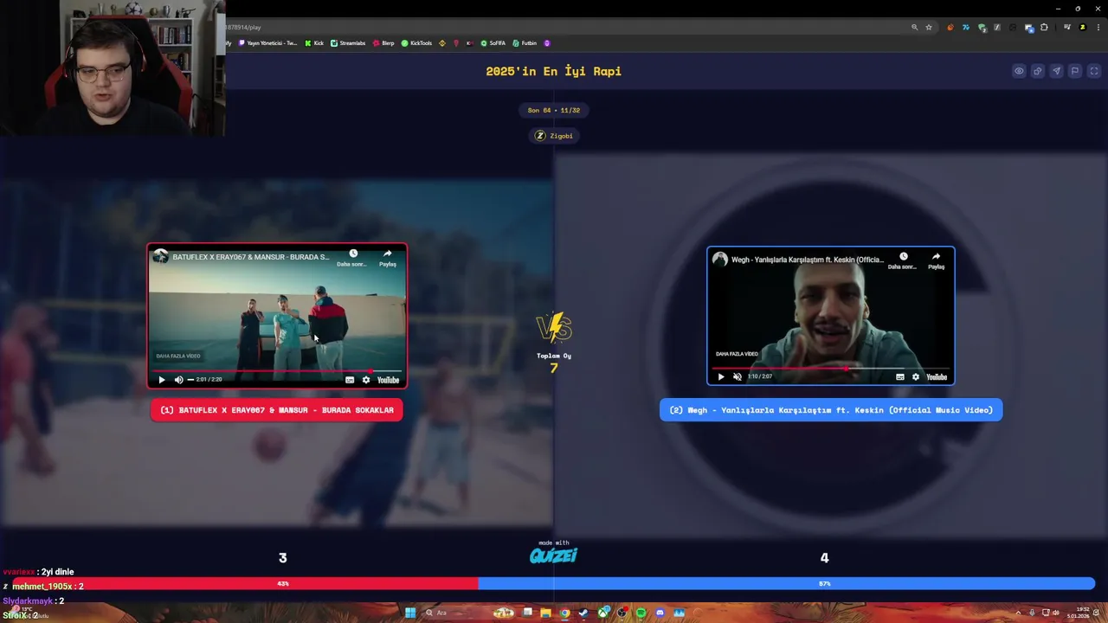Toggle subtitles on the BATUFLEX video
Viewport: 1108px width, 623px height.
pyautogui.click(x=350, y=380)
